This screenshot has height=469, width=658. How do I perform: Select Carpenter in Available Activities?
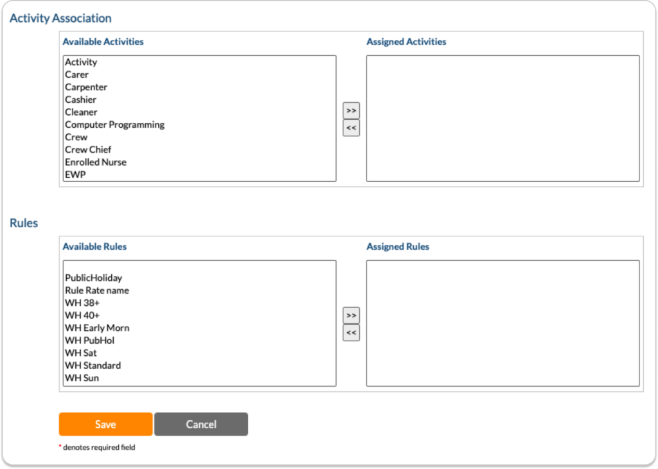point(86,87)
